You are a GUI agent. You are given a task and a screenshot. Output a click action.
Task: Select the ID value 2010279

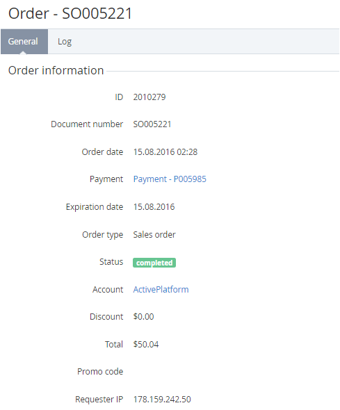click(x=149, y=97)
